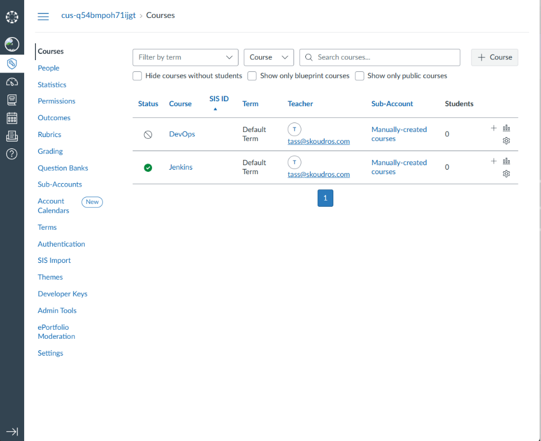The image size is (541, 441).
Task: Click in the Search courses field
Action: click(x=379, y=57)
